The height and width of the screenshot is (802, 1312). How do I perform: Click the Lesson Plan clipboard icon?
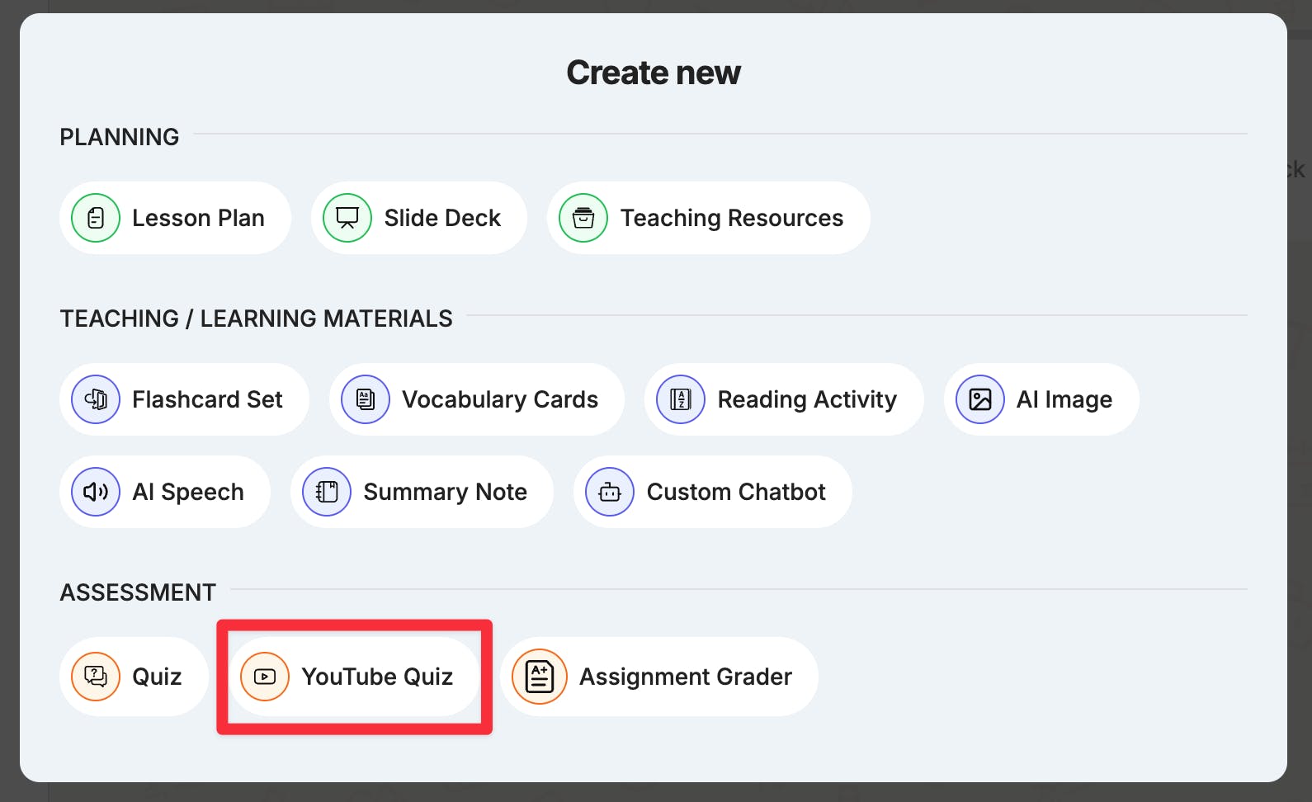click(x=96, y=218)
